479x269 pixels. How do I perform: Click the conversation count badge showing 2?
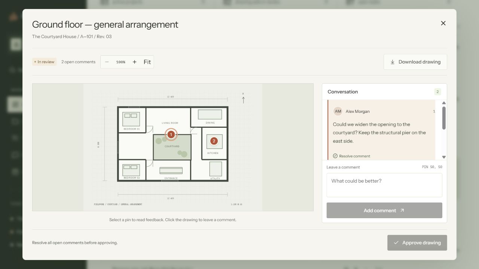tap(437, 92)
